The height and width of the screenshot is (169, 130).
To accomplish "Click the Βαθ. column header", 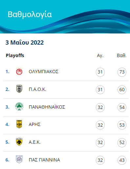I will (x=121, y=55).
